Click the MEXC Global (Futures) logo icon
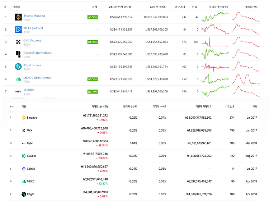 click(x=18, y=79)
